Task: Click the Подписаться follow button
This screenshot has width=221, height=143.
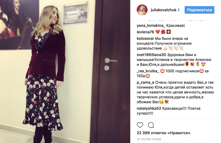Action: 200,10
